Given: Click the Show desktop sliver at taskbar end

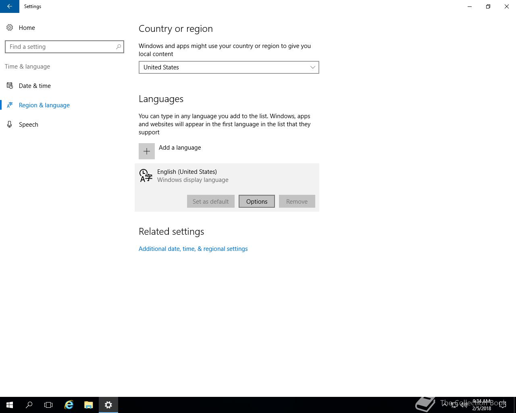Looking at the screenshot, I should pos(515,405).
